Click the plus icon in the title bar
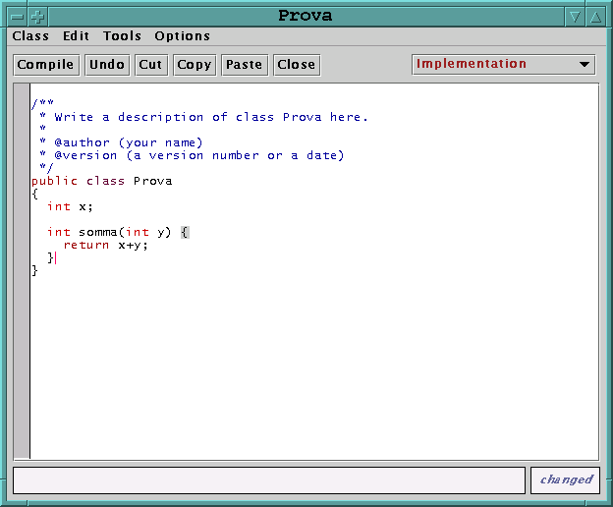This screenshot has width=613, height=507. click(37, 16)
